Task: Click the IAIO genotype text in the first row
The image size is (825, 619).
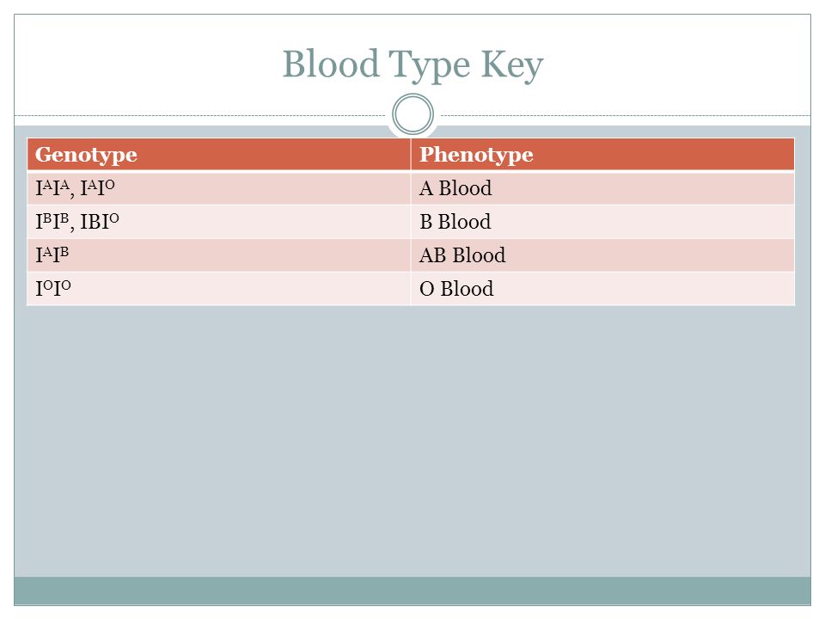Action: [97, 188]
